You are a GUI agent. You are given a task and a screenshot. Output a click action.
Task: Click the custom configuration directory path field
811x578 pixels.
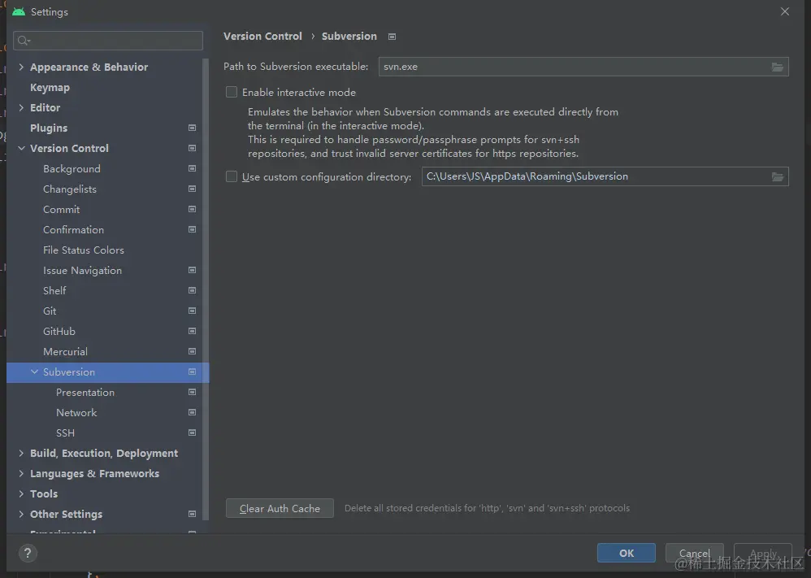(605, 176)
